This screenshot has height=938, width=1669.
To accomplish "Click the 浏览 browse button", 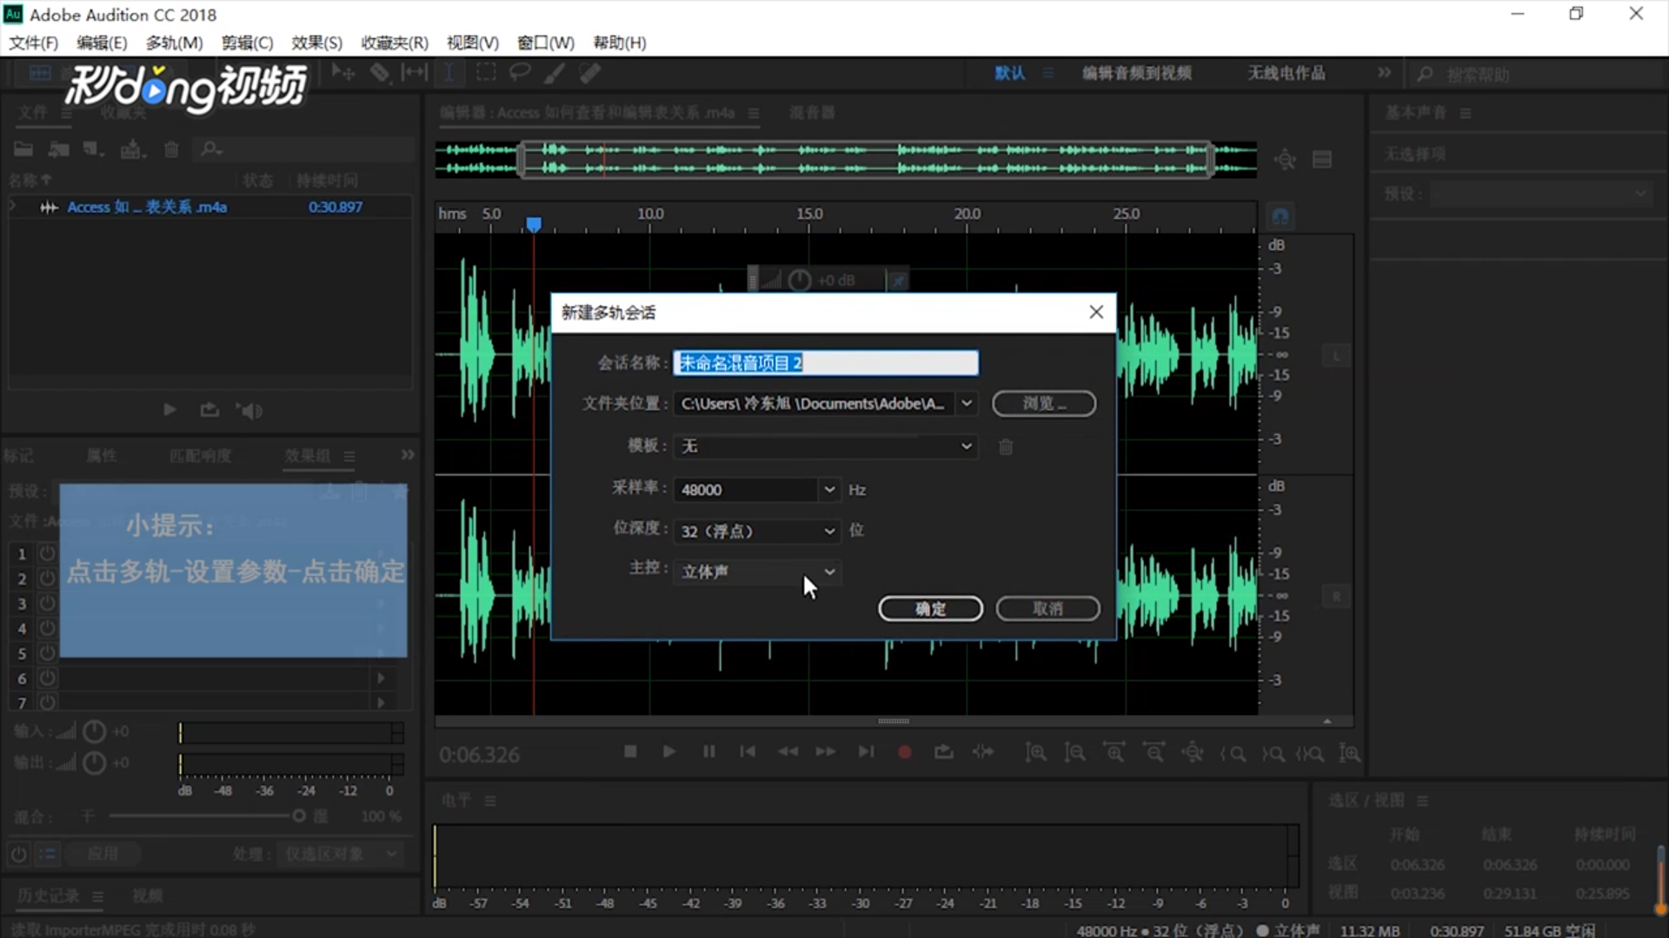I will click(1043, 404).
